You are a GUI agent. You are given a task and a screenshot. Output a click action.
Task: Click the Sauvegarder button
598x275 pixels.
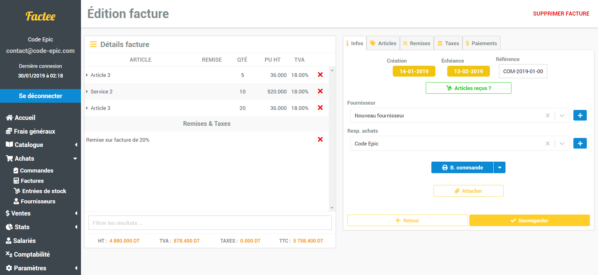click(x=529, y=220)
